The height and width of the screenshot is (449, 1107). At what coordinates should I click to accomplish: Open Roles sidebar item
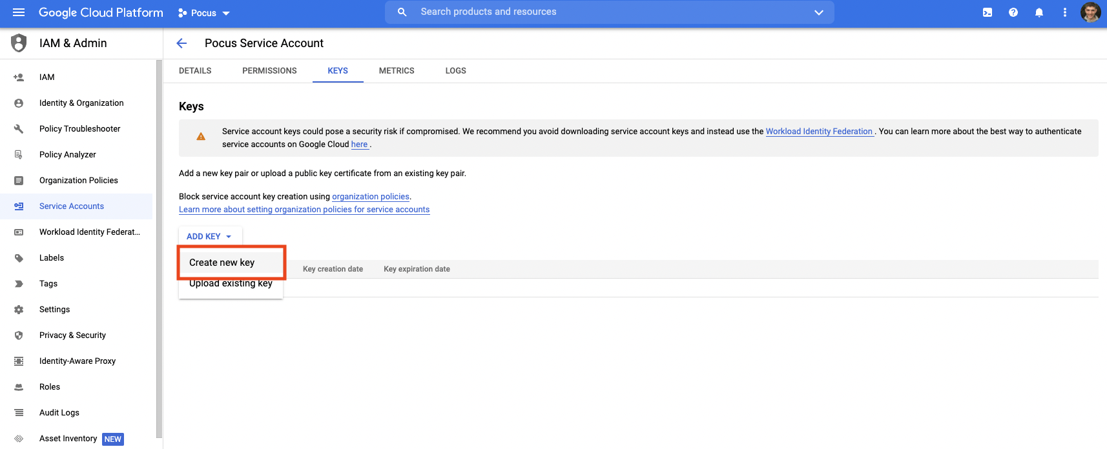click(76, 387)
